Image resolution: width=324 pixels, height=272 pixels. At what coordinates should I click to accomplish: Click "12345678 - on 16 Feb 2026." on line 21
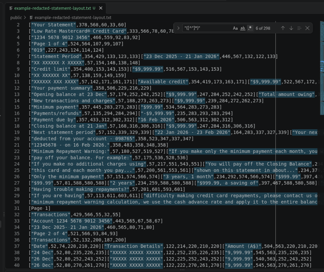tap(71, 145)
